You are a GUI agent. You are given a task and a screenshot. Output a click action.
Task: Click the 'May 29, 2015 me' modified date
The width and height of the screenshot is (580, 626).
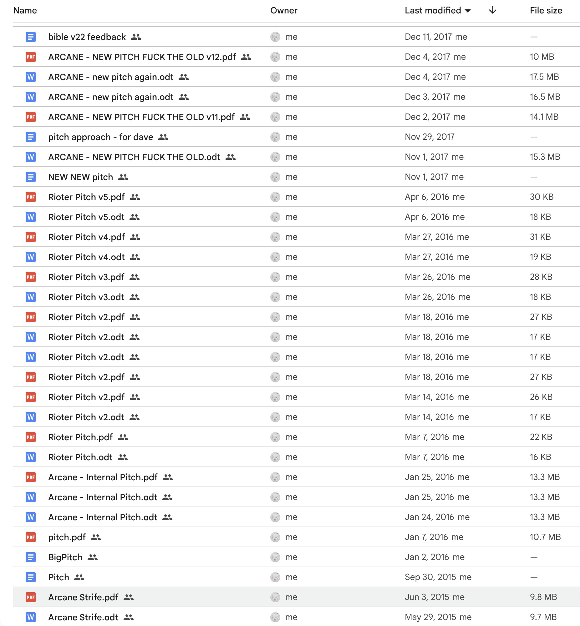[x=438, y=617]
